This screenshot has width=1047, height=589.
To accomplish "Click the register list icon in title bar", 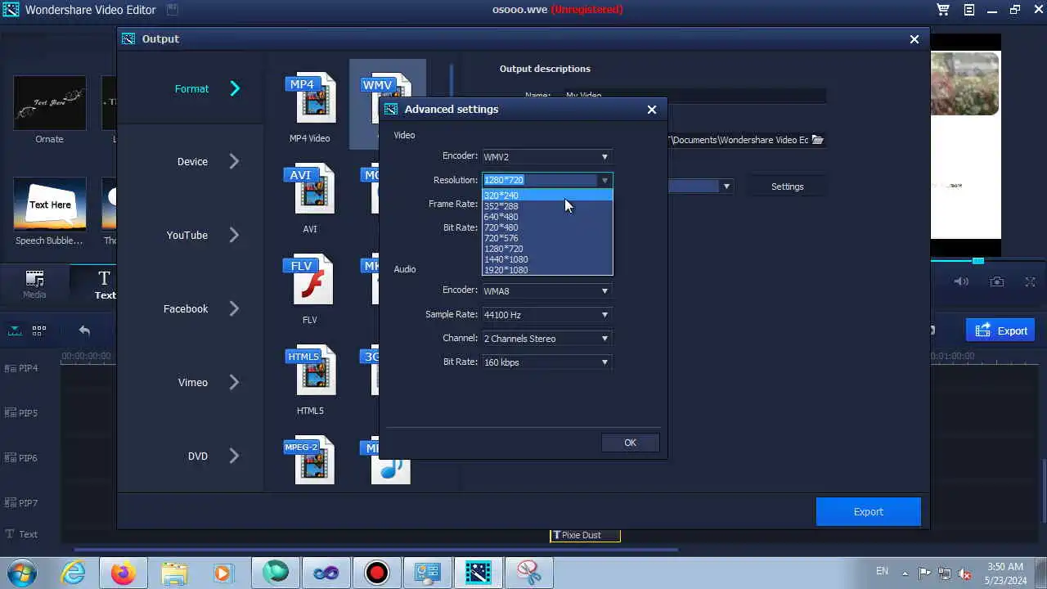I will 968,10.
